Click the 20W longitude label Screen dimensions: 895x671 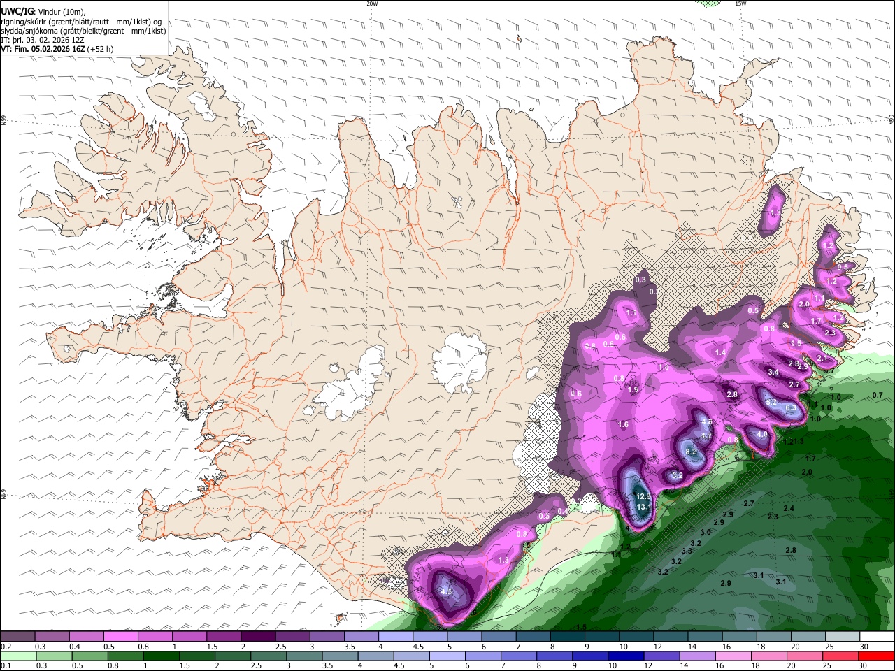[x=372, y=3]
